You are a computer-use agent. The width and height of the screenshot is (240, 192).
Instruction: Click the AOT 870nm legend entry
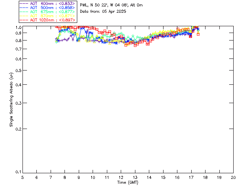tap(47, 16)
